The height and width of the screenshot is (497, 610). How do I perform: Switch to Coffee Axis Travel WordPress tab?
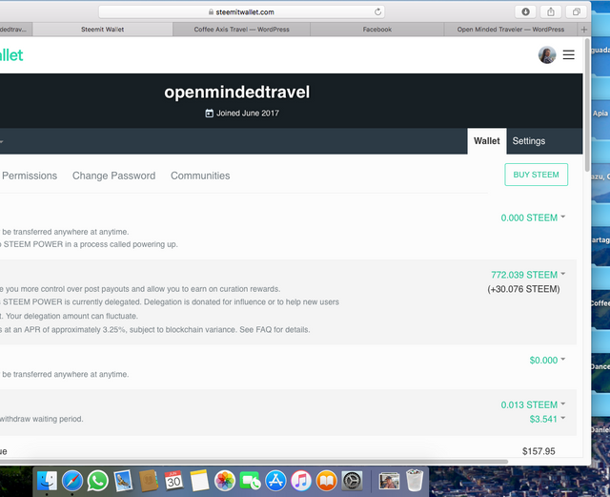pyautogui.click(x=241, y=30)
